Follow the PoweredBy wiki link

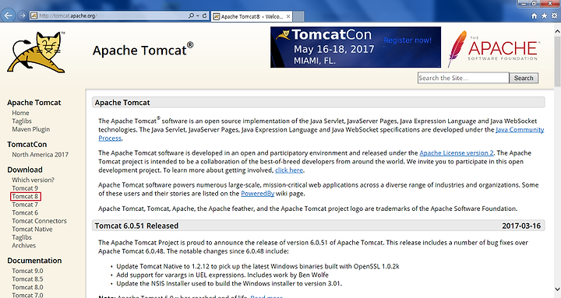tap(258, 194)
